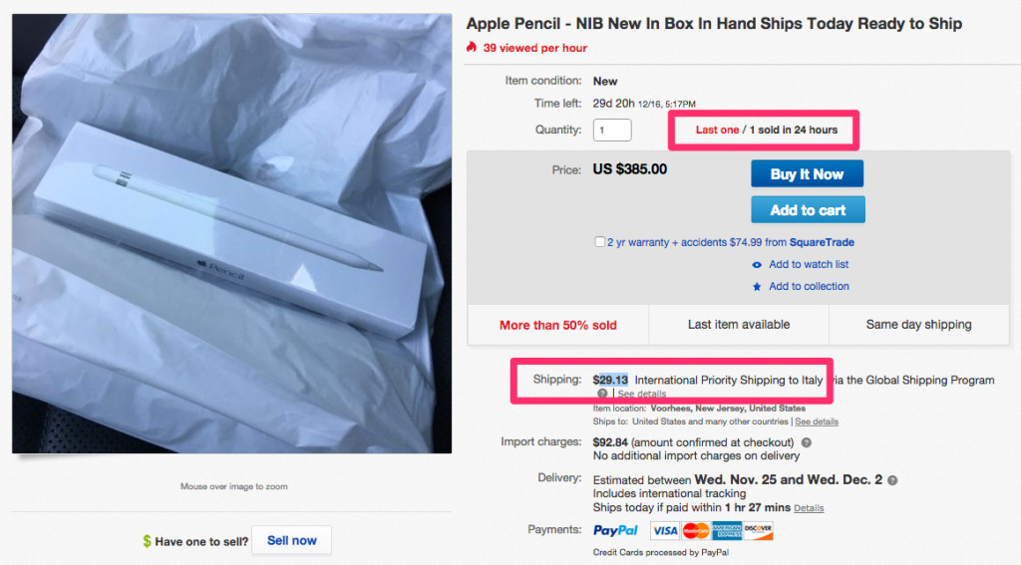Open See details link for ships-to countries
The image size is (1021, 565).
pyautogui.click(x=817, y=422)
